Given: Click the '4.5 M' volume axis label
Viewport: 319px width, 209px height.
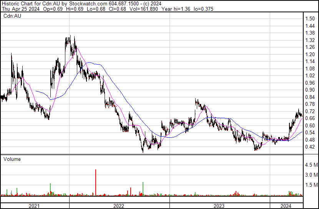Looking at the screenshot, I should (311, 165).
